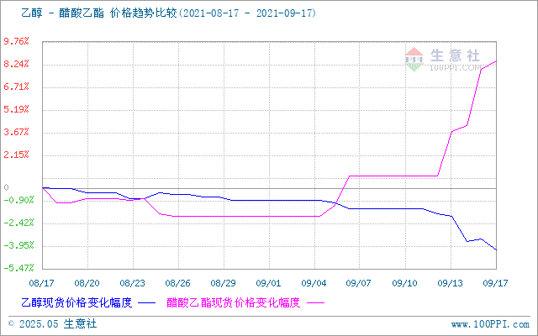Click the x-axis date 08/29

(x=223, y=283)
